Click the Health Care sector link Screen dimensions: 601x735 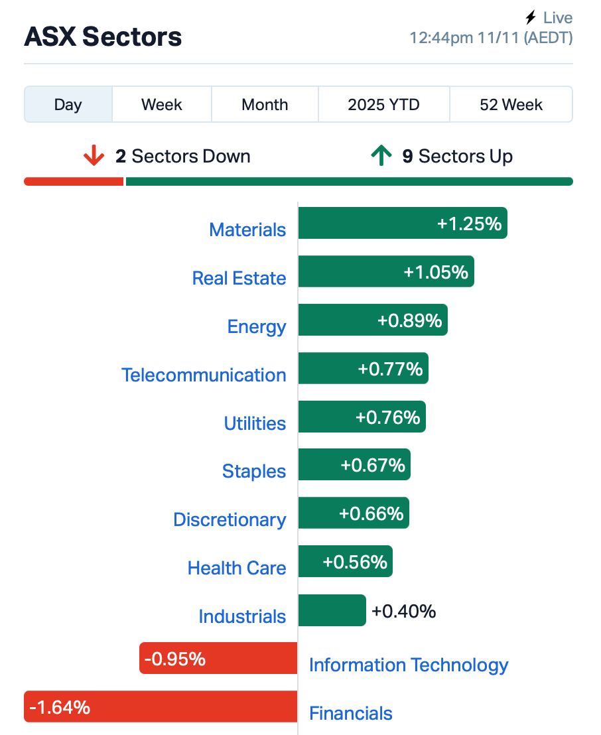tap(237, 568)
